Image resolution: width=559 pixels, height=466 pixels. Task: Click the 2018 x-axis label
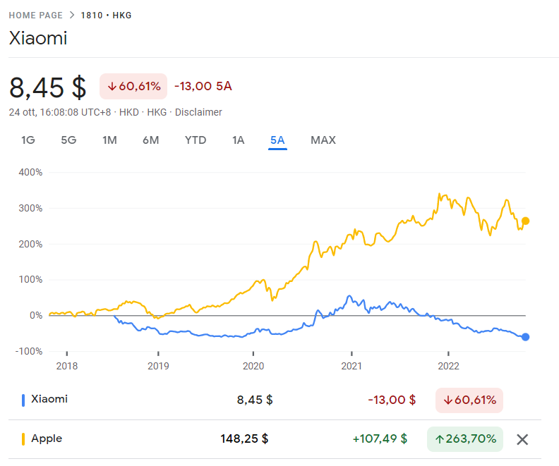tap(67, 366)
